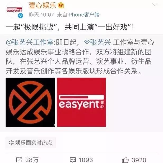Screen dimensions: 163x163
Task: Open the repost count 28万
Action: coord(32,160)
